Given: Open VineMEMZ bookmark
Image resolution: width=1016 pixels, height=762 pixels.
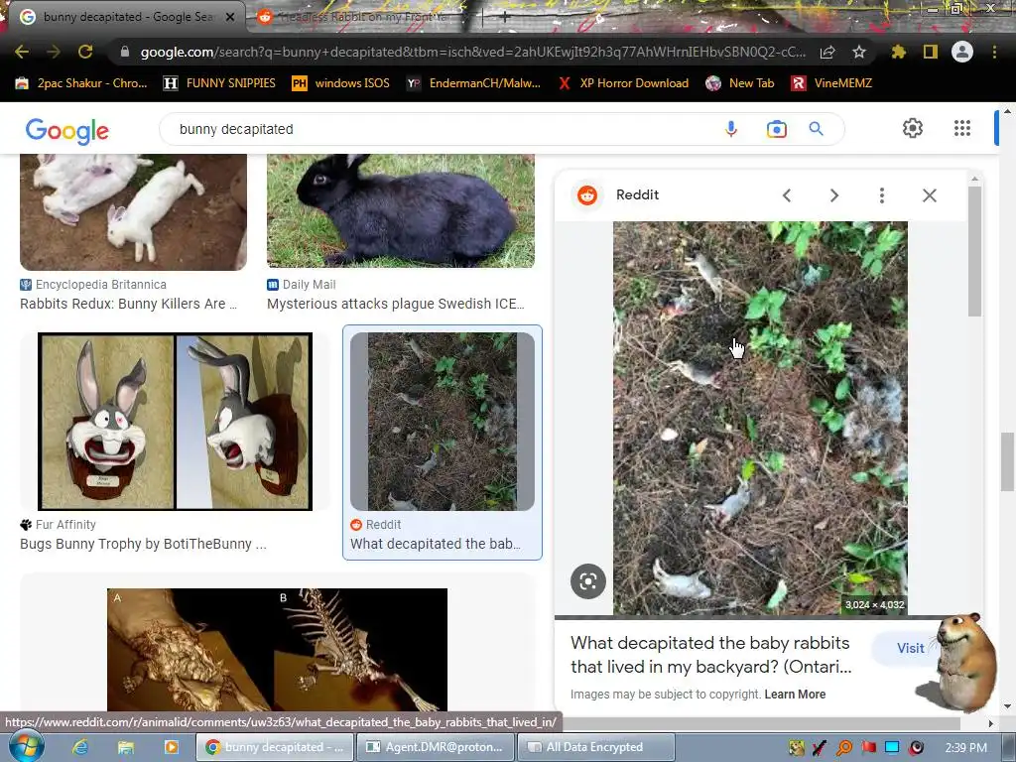Looking at the screenshot, I should (x=832, y=83).
